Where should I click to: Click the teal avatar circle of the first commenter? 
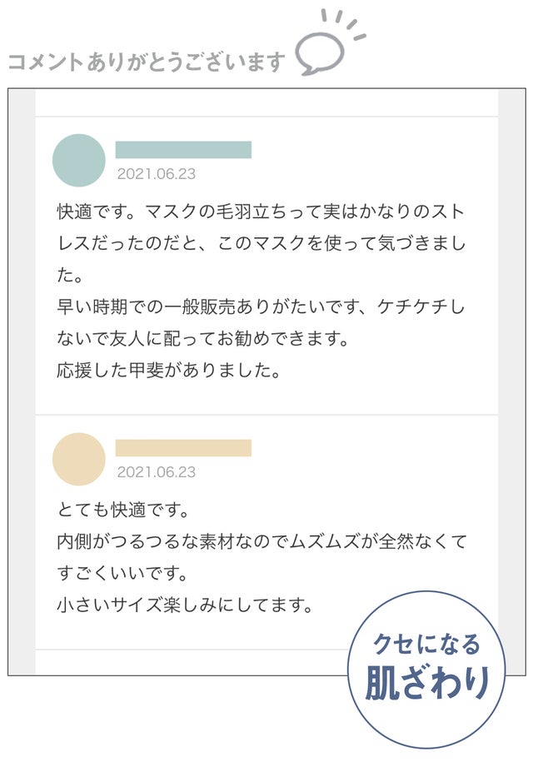79,160
